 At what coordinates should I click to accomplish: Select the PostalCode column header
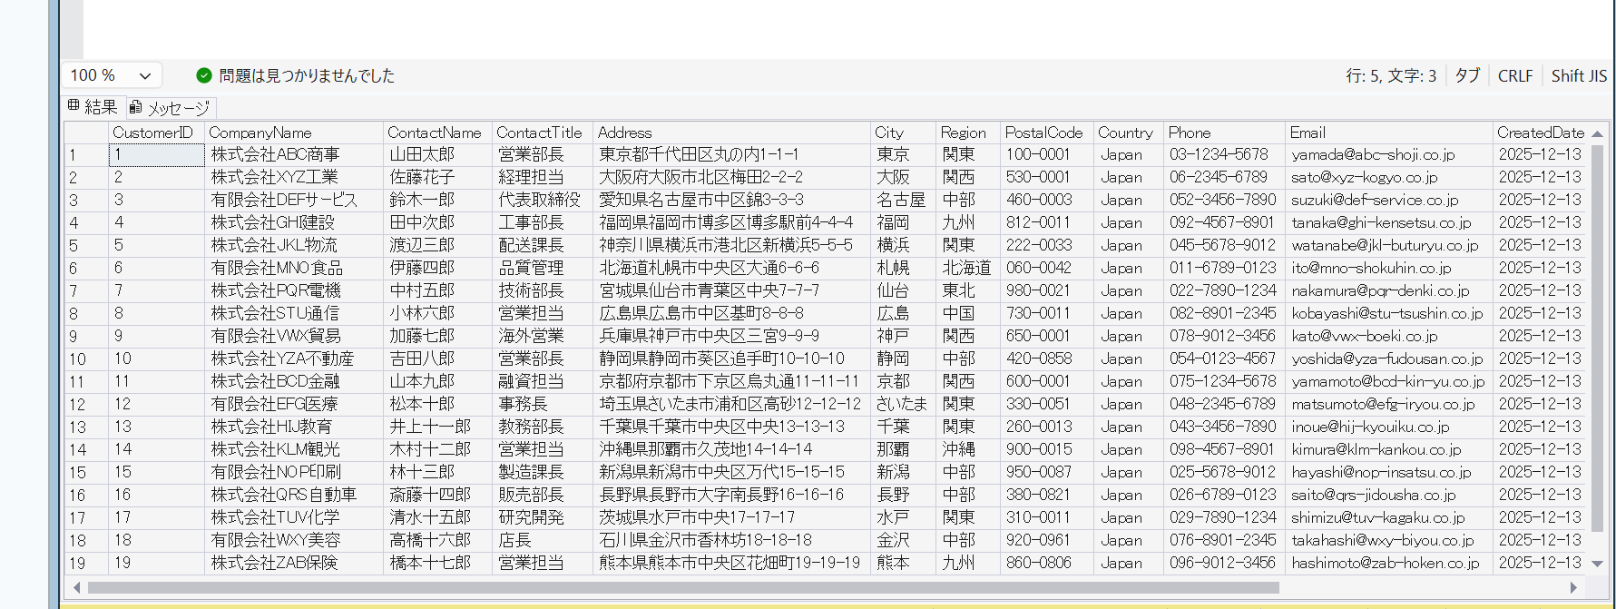coord(1046,133)
